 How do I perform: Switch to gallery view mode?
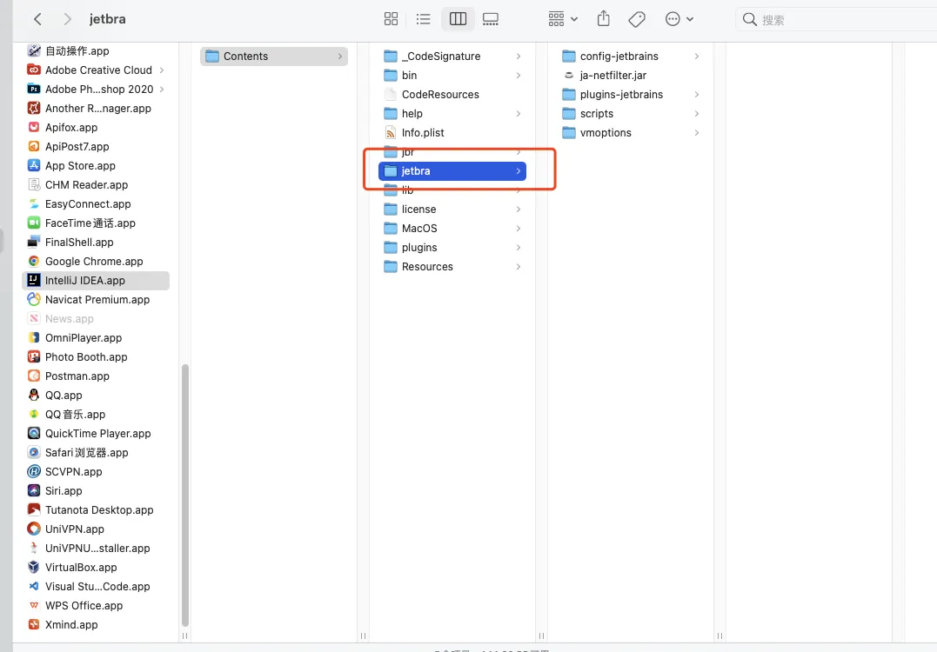pyautogui.click(x=491, y=19)
